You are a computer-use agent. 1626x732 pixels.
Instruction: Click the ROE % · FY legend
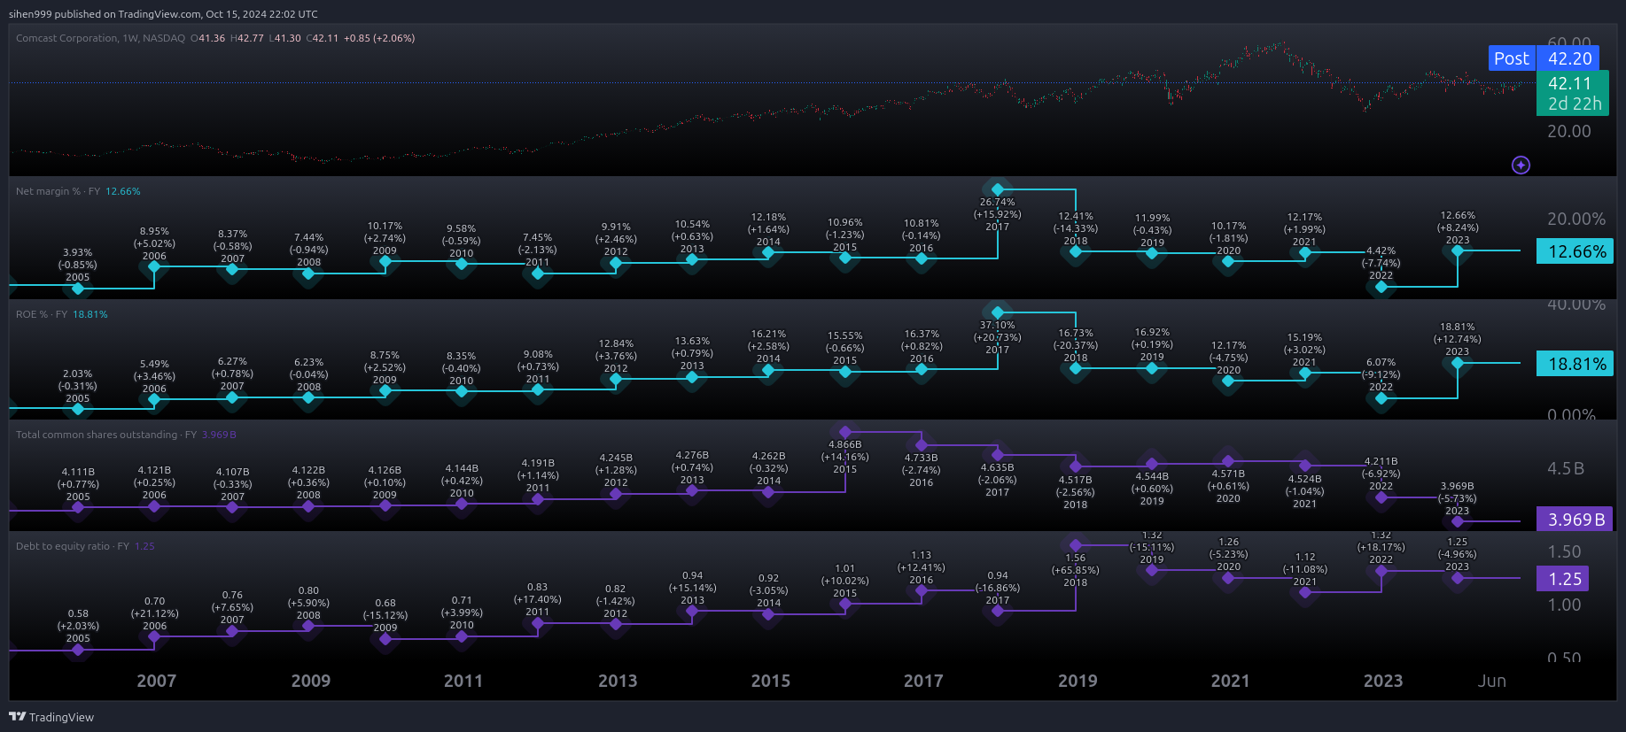click(x=62, y=314)
